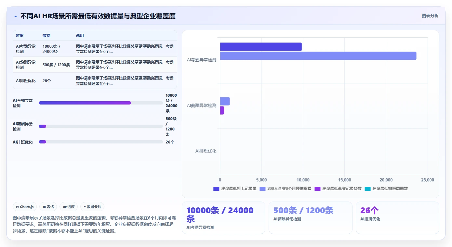This screenshot has height=247, width=452.
Task: Select table cell 26个 in AI排班优化 row
Action: 56,80
